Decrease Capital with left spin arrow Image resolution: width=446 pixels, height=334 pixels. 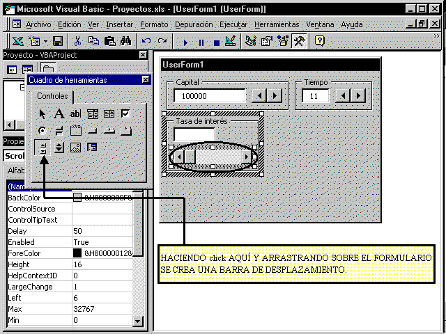pos(259,95)
